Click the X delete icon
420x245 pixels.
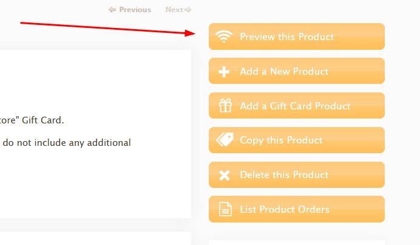pyautogui.click(x=224, y=175)
